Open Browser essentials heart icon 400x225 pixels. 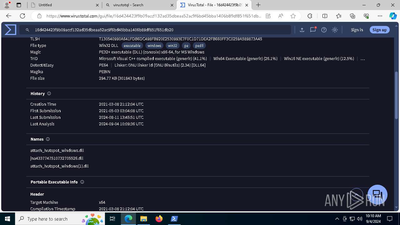(x=366, y=16)
